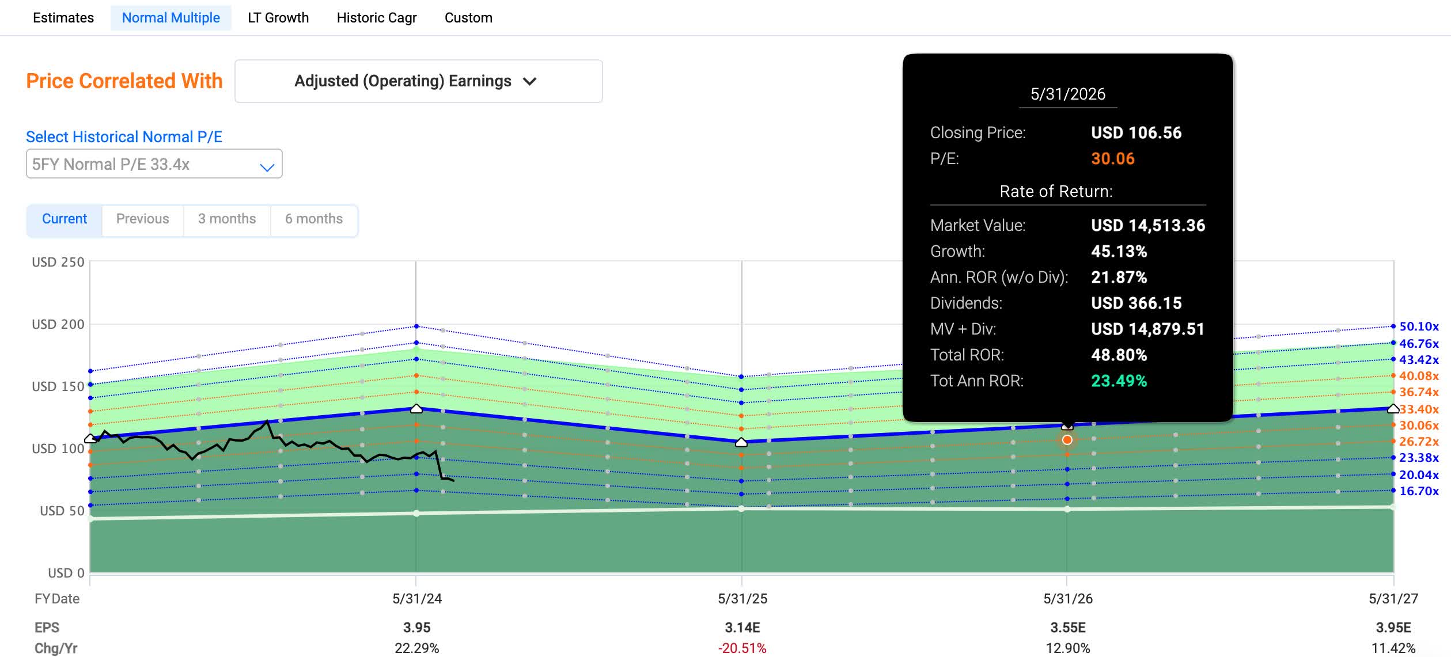Choose the 6 months toggle option
This screenshot has width=1451, height=657.
coord(313,219)
